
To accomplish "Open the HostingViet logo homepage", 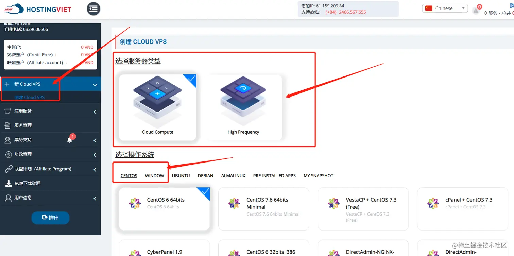I will point(38,9).
